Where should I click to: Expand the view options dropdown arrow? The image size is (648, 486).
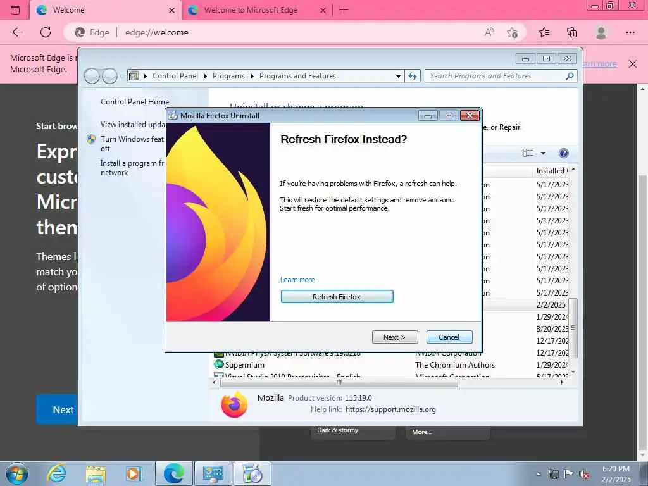pos(543,153)
